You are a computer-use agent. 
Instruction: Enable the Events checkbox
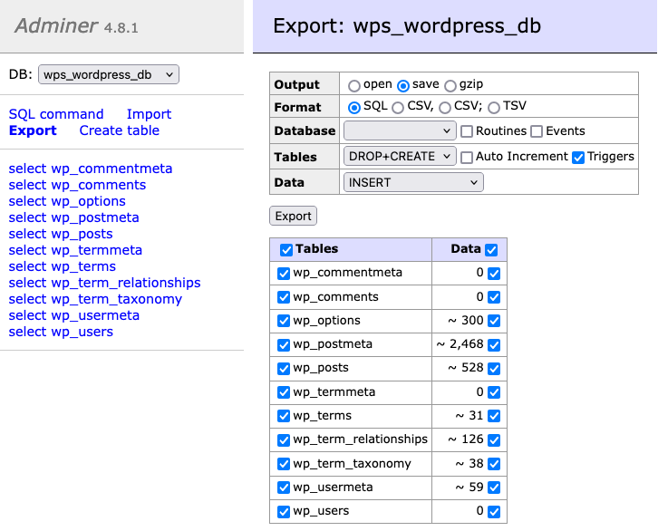point(537,131)
